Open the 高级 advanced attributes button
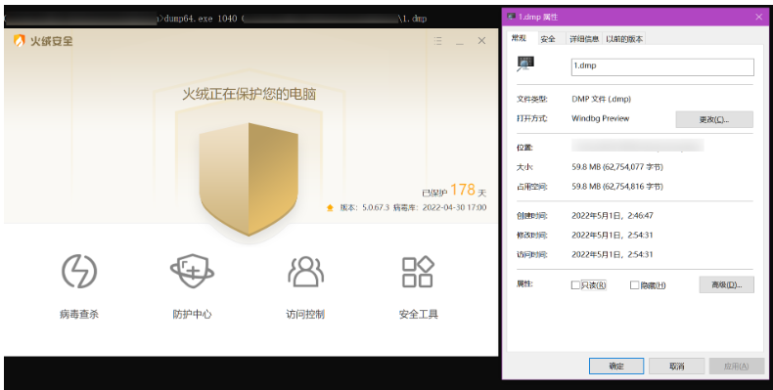 [727, 284]
